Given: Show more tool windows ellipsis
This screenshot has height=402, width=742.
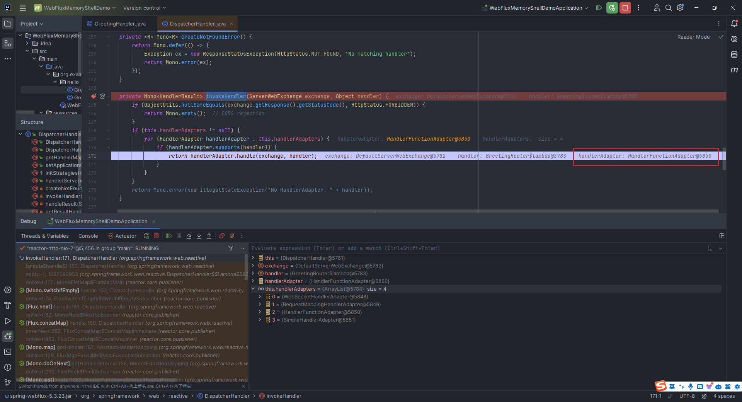Looking at the screenshot, I should tap(8, 59).
